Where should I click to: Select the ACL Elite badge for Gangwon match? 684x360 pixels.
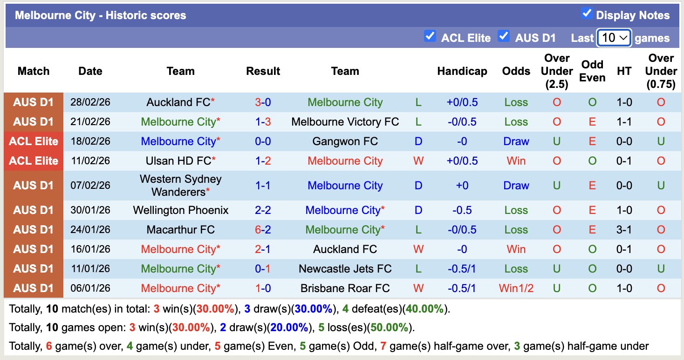tap(33, 141)
